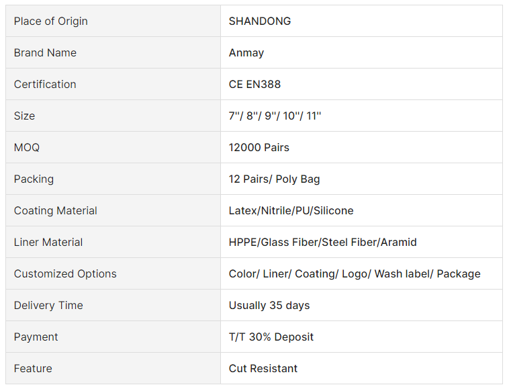Select the SHANDONG value cell
This screenshot has width=509, height=389.
pyautogui.click(x=362, y=21)
